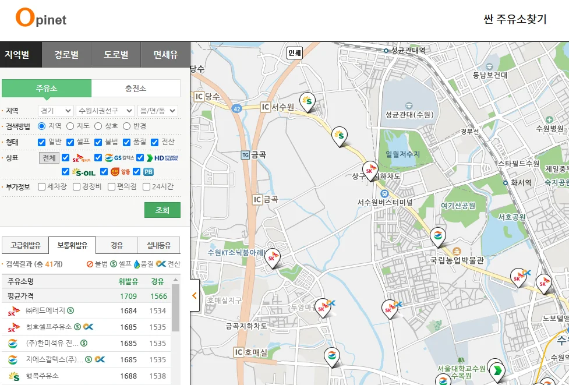Click the 국립농업박물관 museum icon

tap(457, 251)
